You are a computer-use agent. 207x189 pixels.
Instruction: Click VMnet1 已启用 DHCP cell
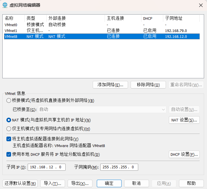pyautogui.click(x=150, y=31)
